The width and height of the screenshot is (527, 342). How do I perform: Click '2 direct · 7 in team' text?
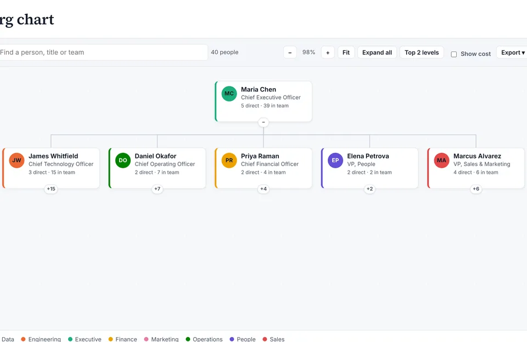157,173
